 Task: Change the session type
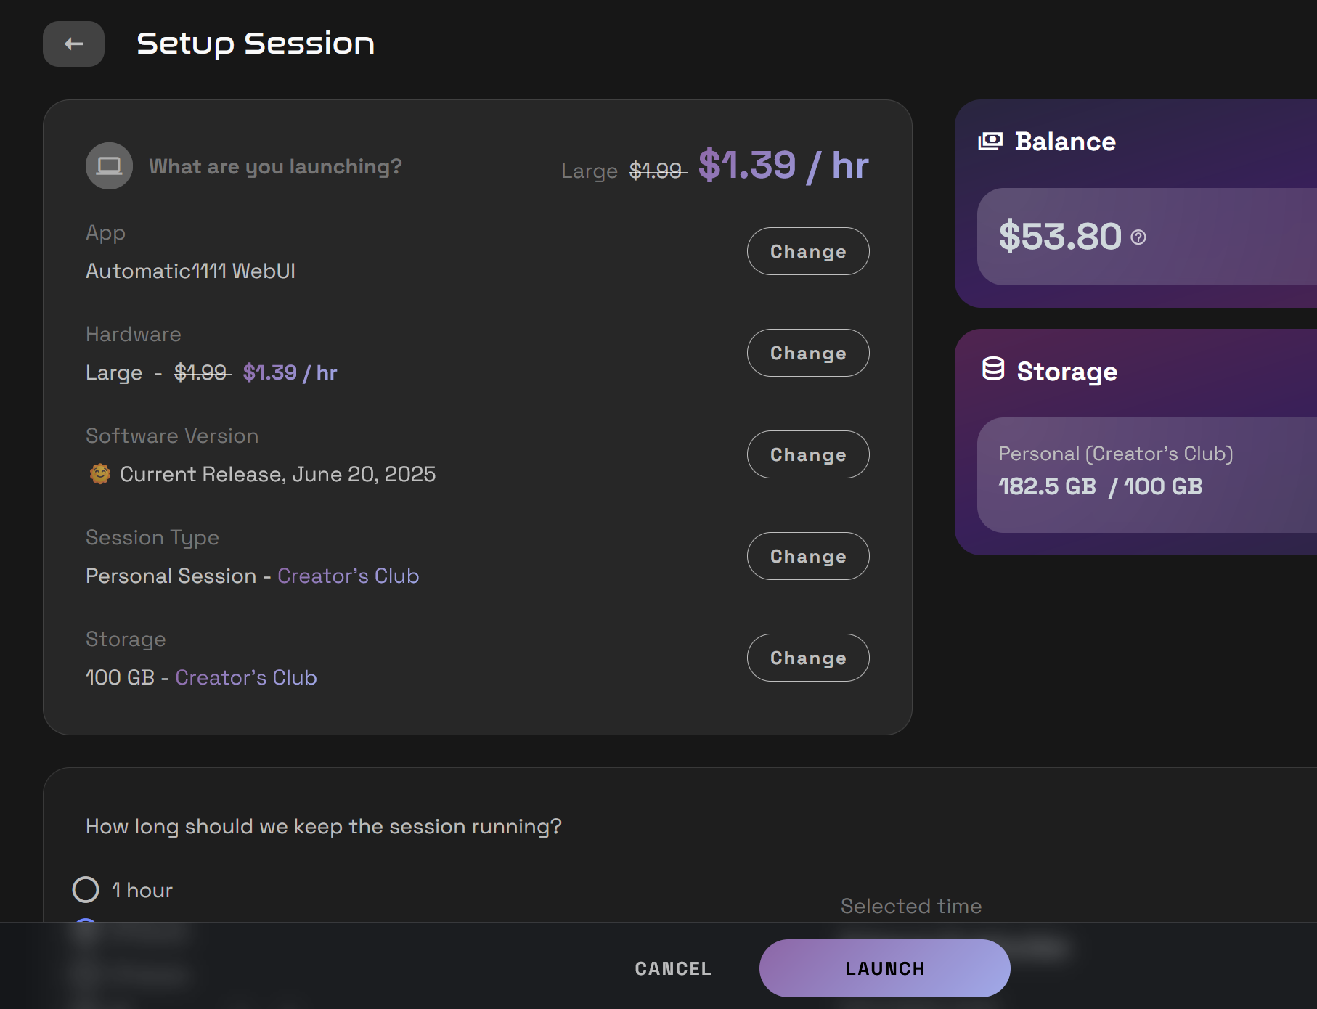pyautogui.click(x=807, y=556)
